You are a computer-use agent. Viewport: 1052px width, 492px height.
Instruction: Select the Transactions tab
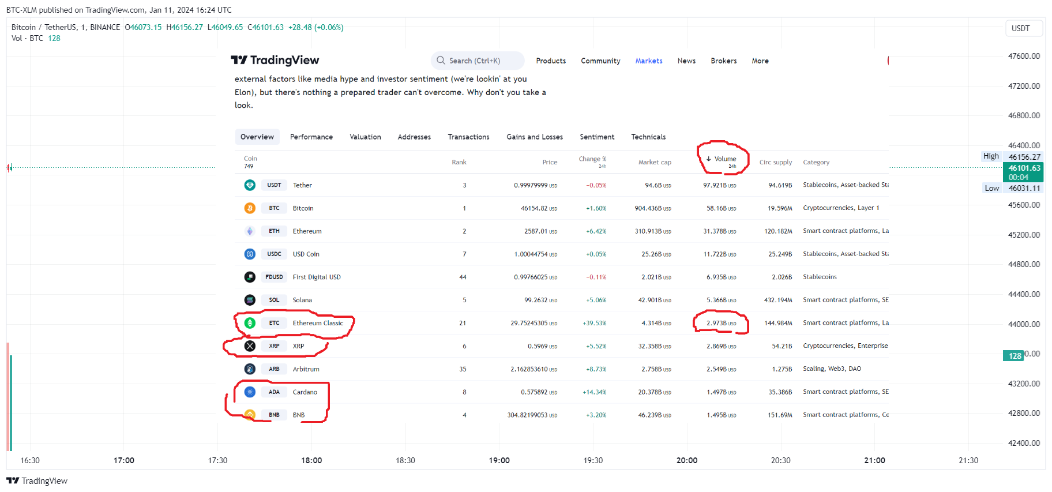(468, 137)
